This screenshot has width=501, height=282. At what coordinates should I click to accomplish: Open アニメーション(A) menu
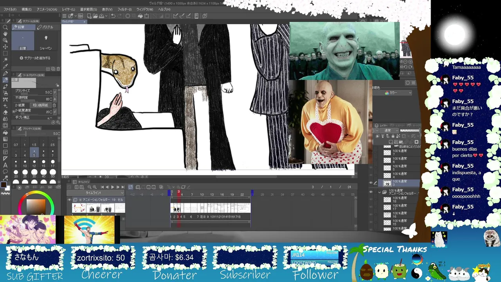47,9
